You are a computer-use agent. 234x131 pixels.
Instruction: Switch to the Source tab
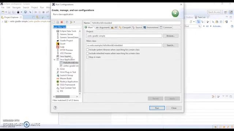[x=137, y=28]
